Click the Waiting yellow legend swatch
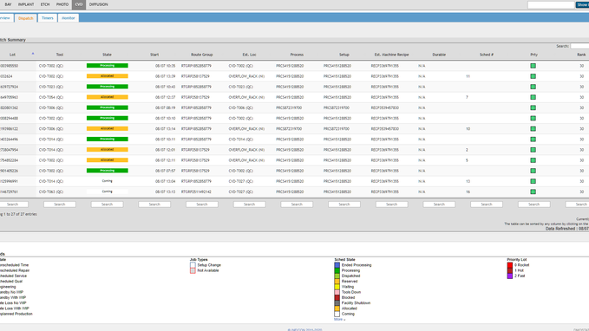 click(337, 287)
